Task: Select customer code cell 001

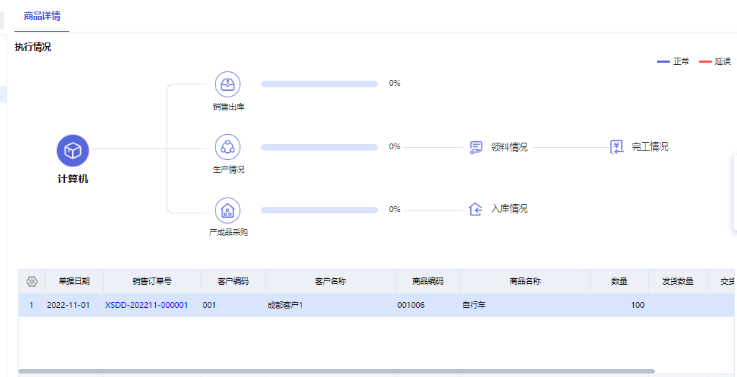Action: (233, 305)
